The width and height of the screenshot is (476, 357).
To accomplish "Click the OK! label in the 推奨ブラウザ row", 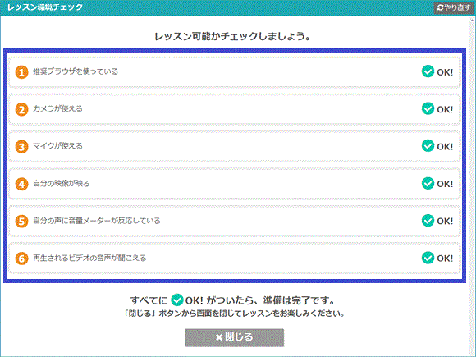I will [445, 72].
